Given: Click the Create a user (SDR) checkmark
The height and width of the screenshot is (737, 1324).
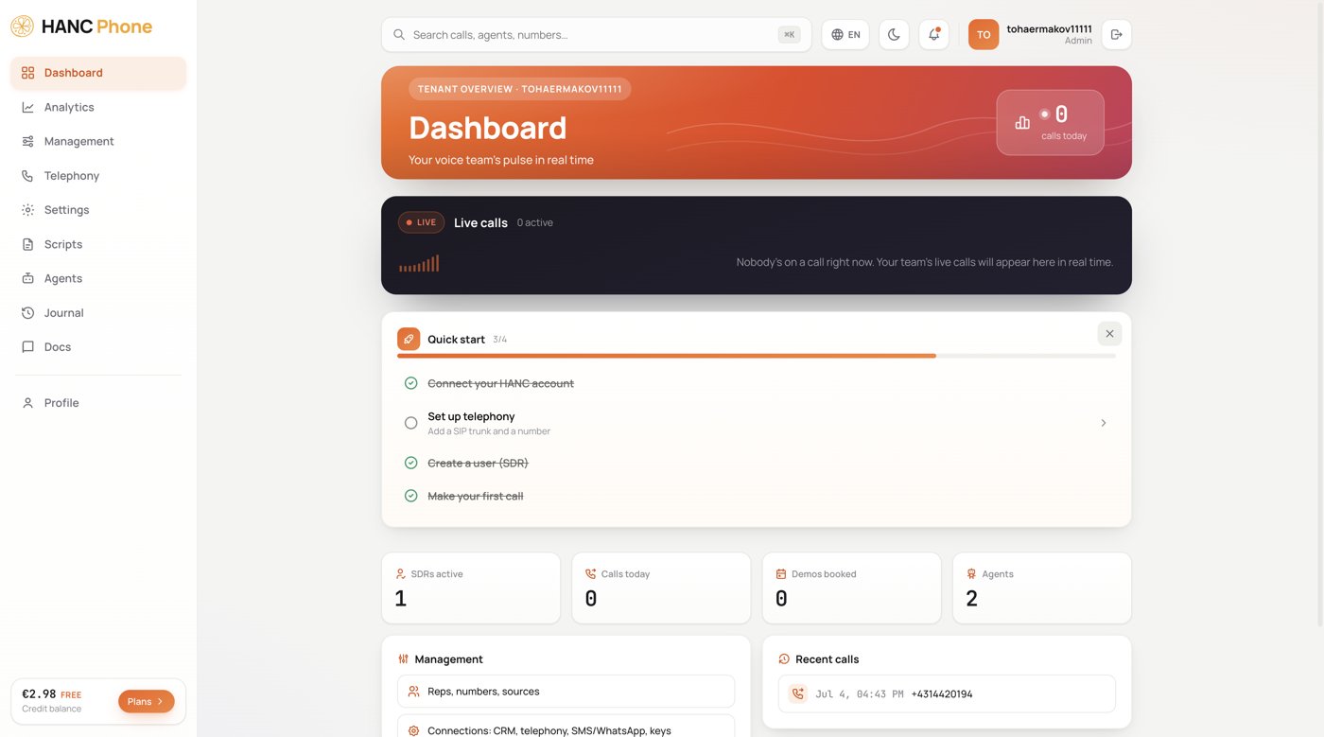Looking at the screenshot, I should point(410,463).
